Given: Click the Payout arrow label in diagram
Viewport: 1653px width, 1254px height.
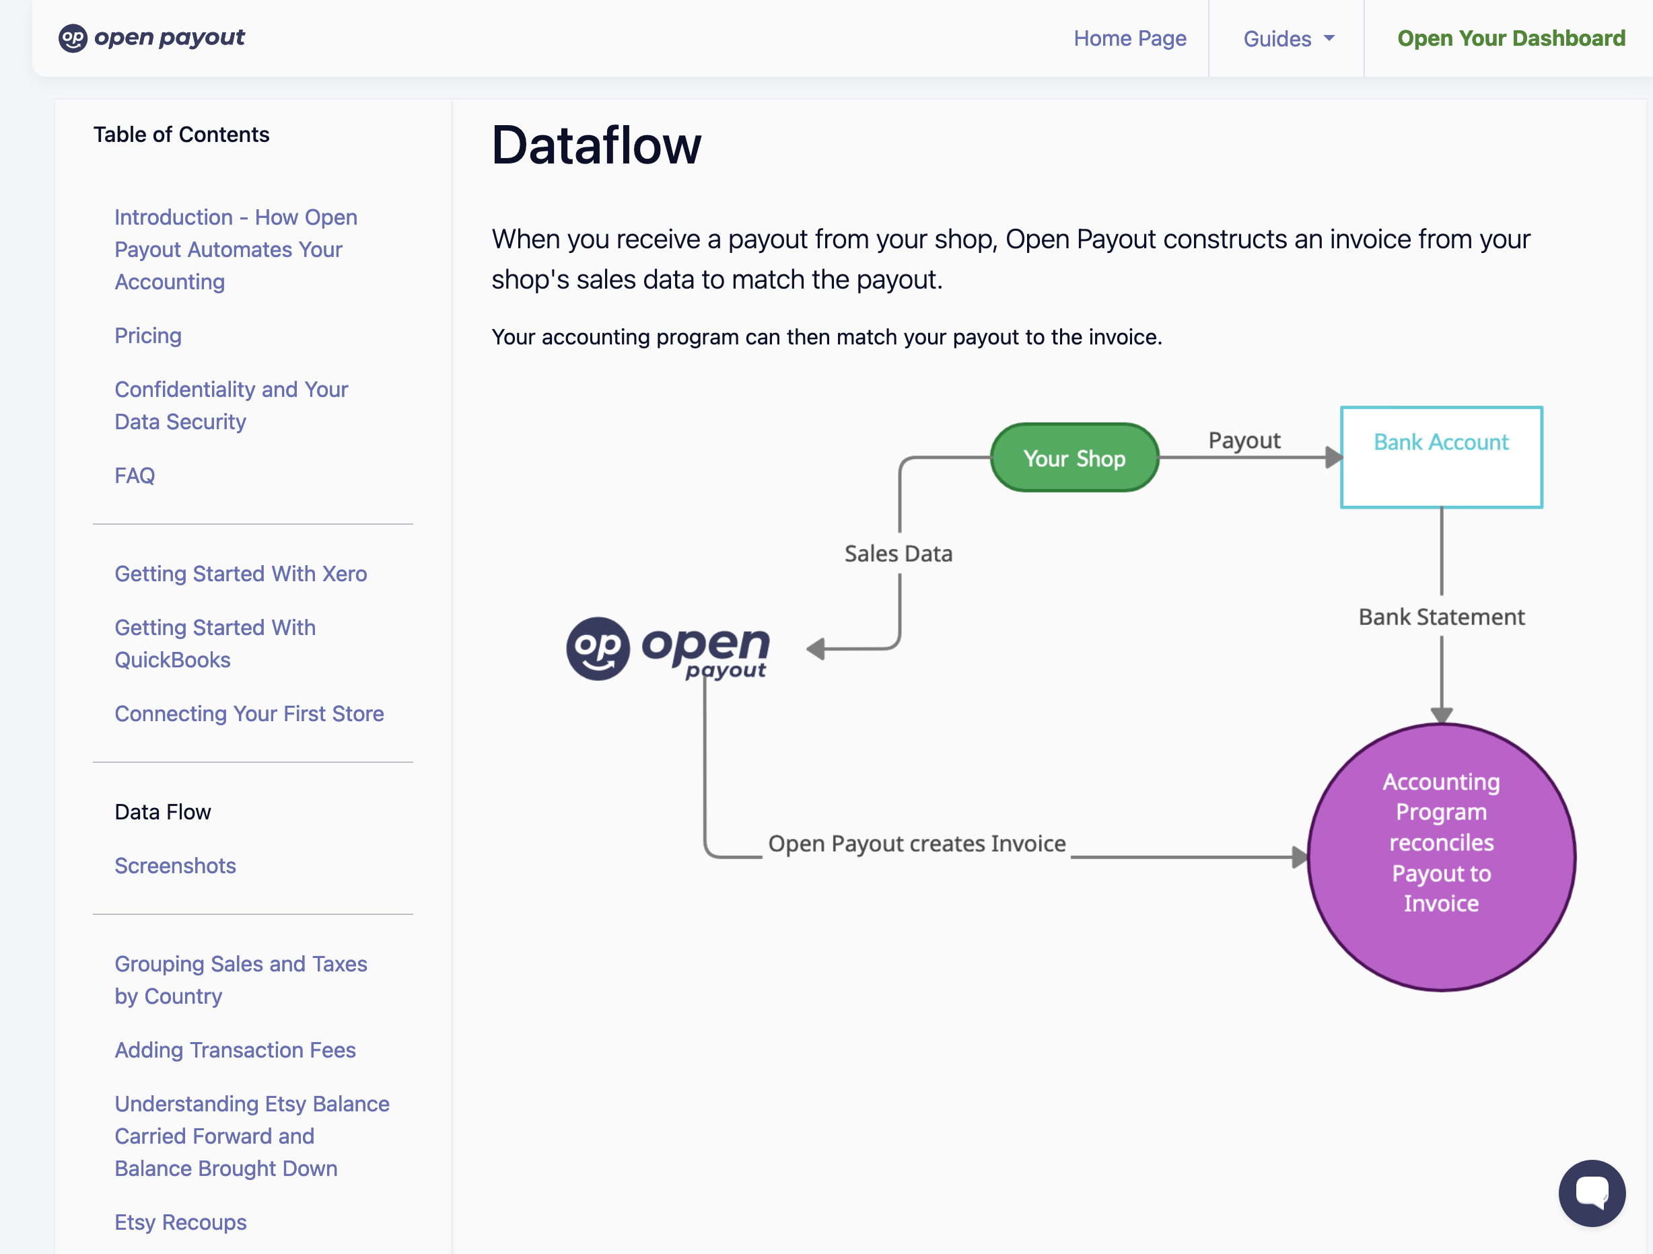Looking at the screenshot, I should 1244,440.
